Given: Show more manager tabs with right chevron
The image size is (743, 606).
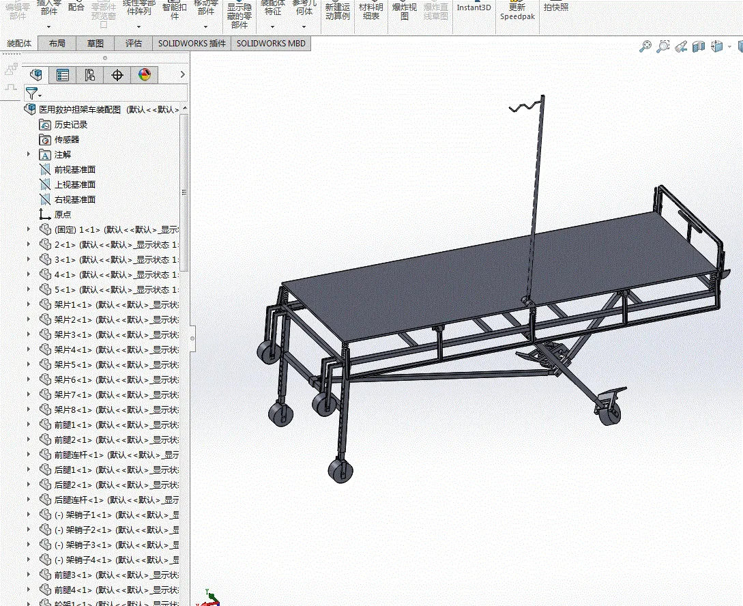Looking at the screenshot, I should click(182, 74).
